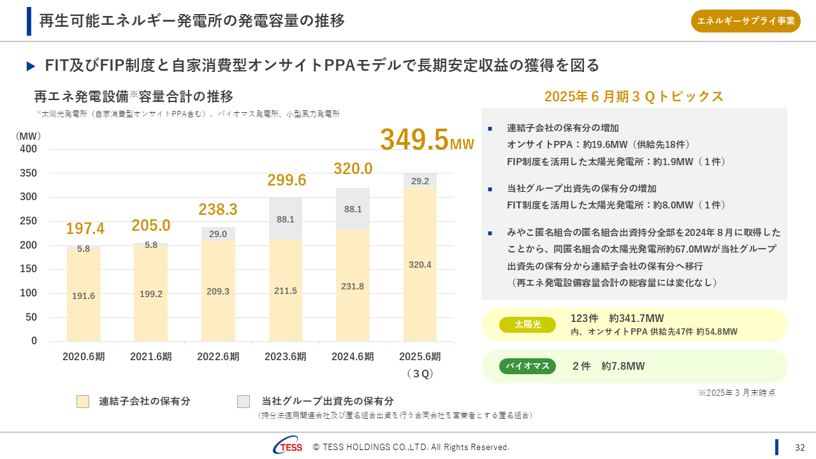Click the 29.2 gray bar segment

point(420,180)
